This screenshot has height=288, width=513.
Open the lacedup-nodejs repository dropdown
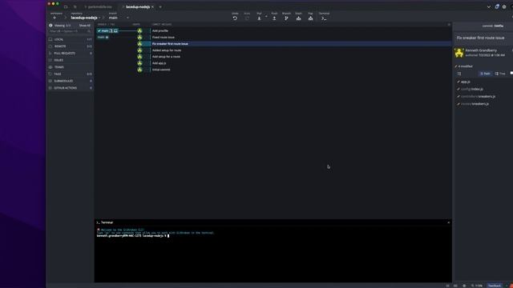pyautogui.click(x=86, y=18)
